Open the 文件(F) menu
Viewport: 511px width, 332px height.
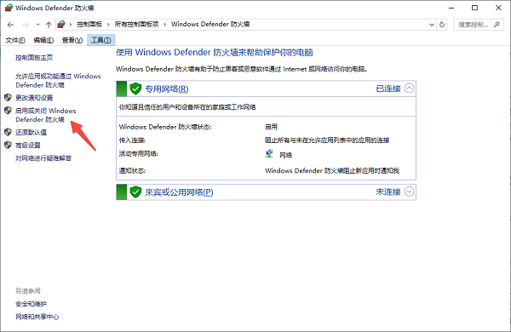tap(15, 40)
